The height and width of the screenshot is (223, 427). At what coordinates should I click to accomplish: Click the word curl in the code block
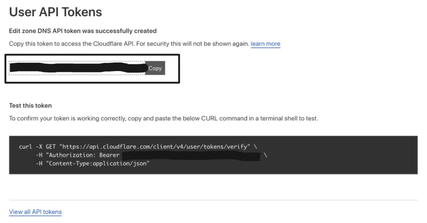click(26, 147)
